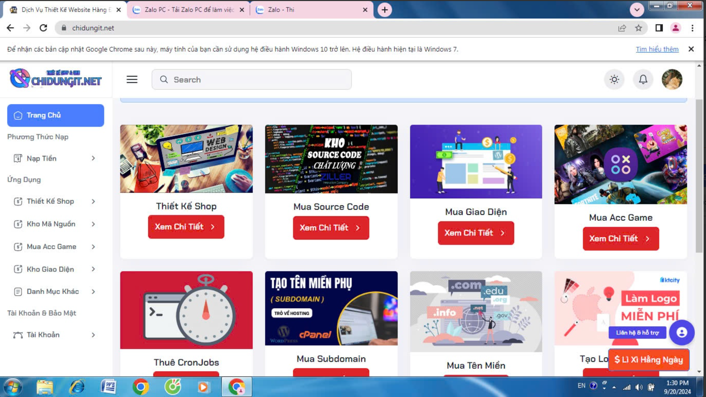Click the user avatar picture
The height and width of the screenshot is (397, 706).
coord(672,79)
